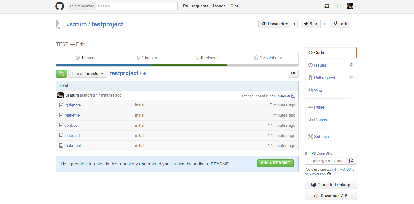The image size is (414, 204).
Task: Open the make.bat file
Action: tap(73, 145)
